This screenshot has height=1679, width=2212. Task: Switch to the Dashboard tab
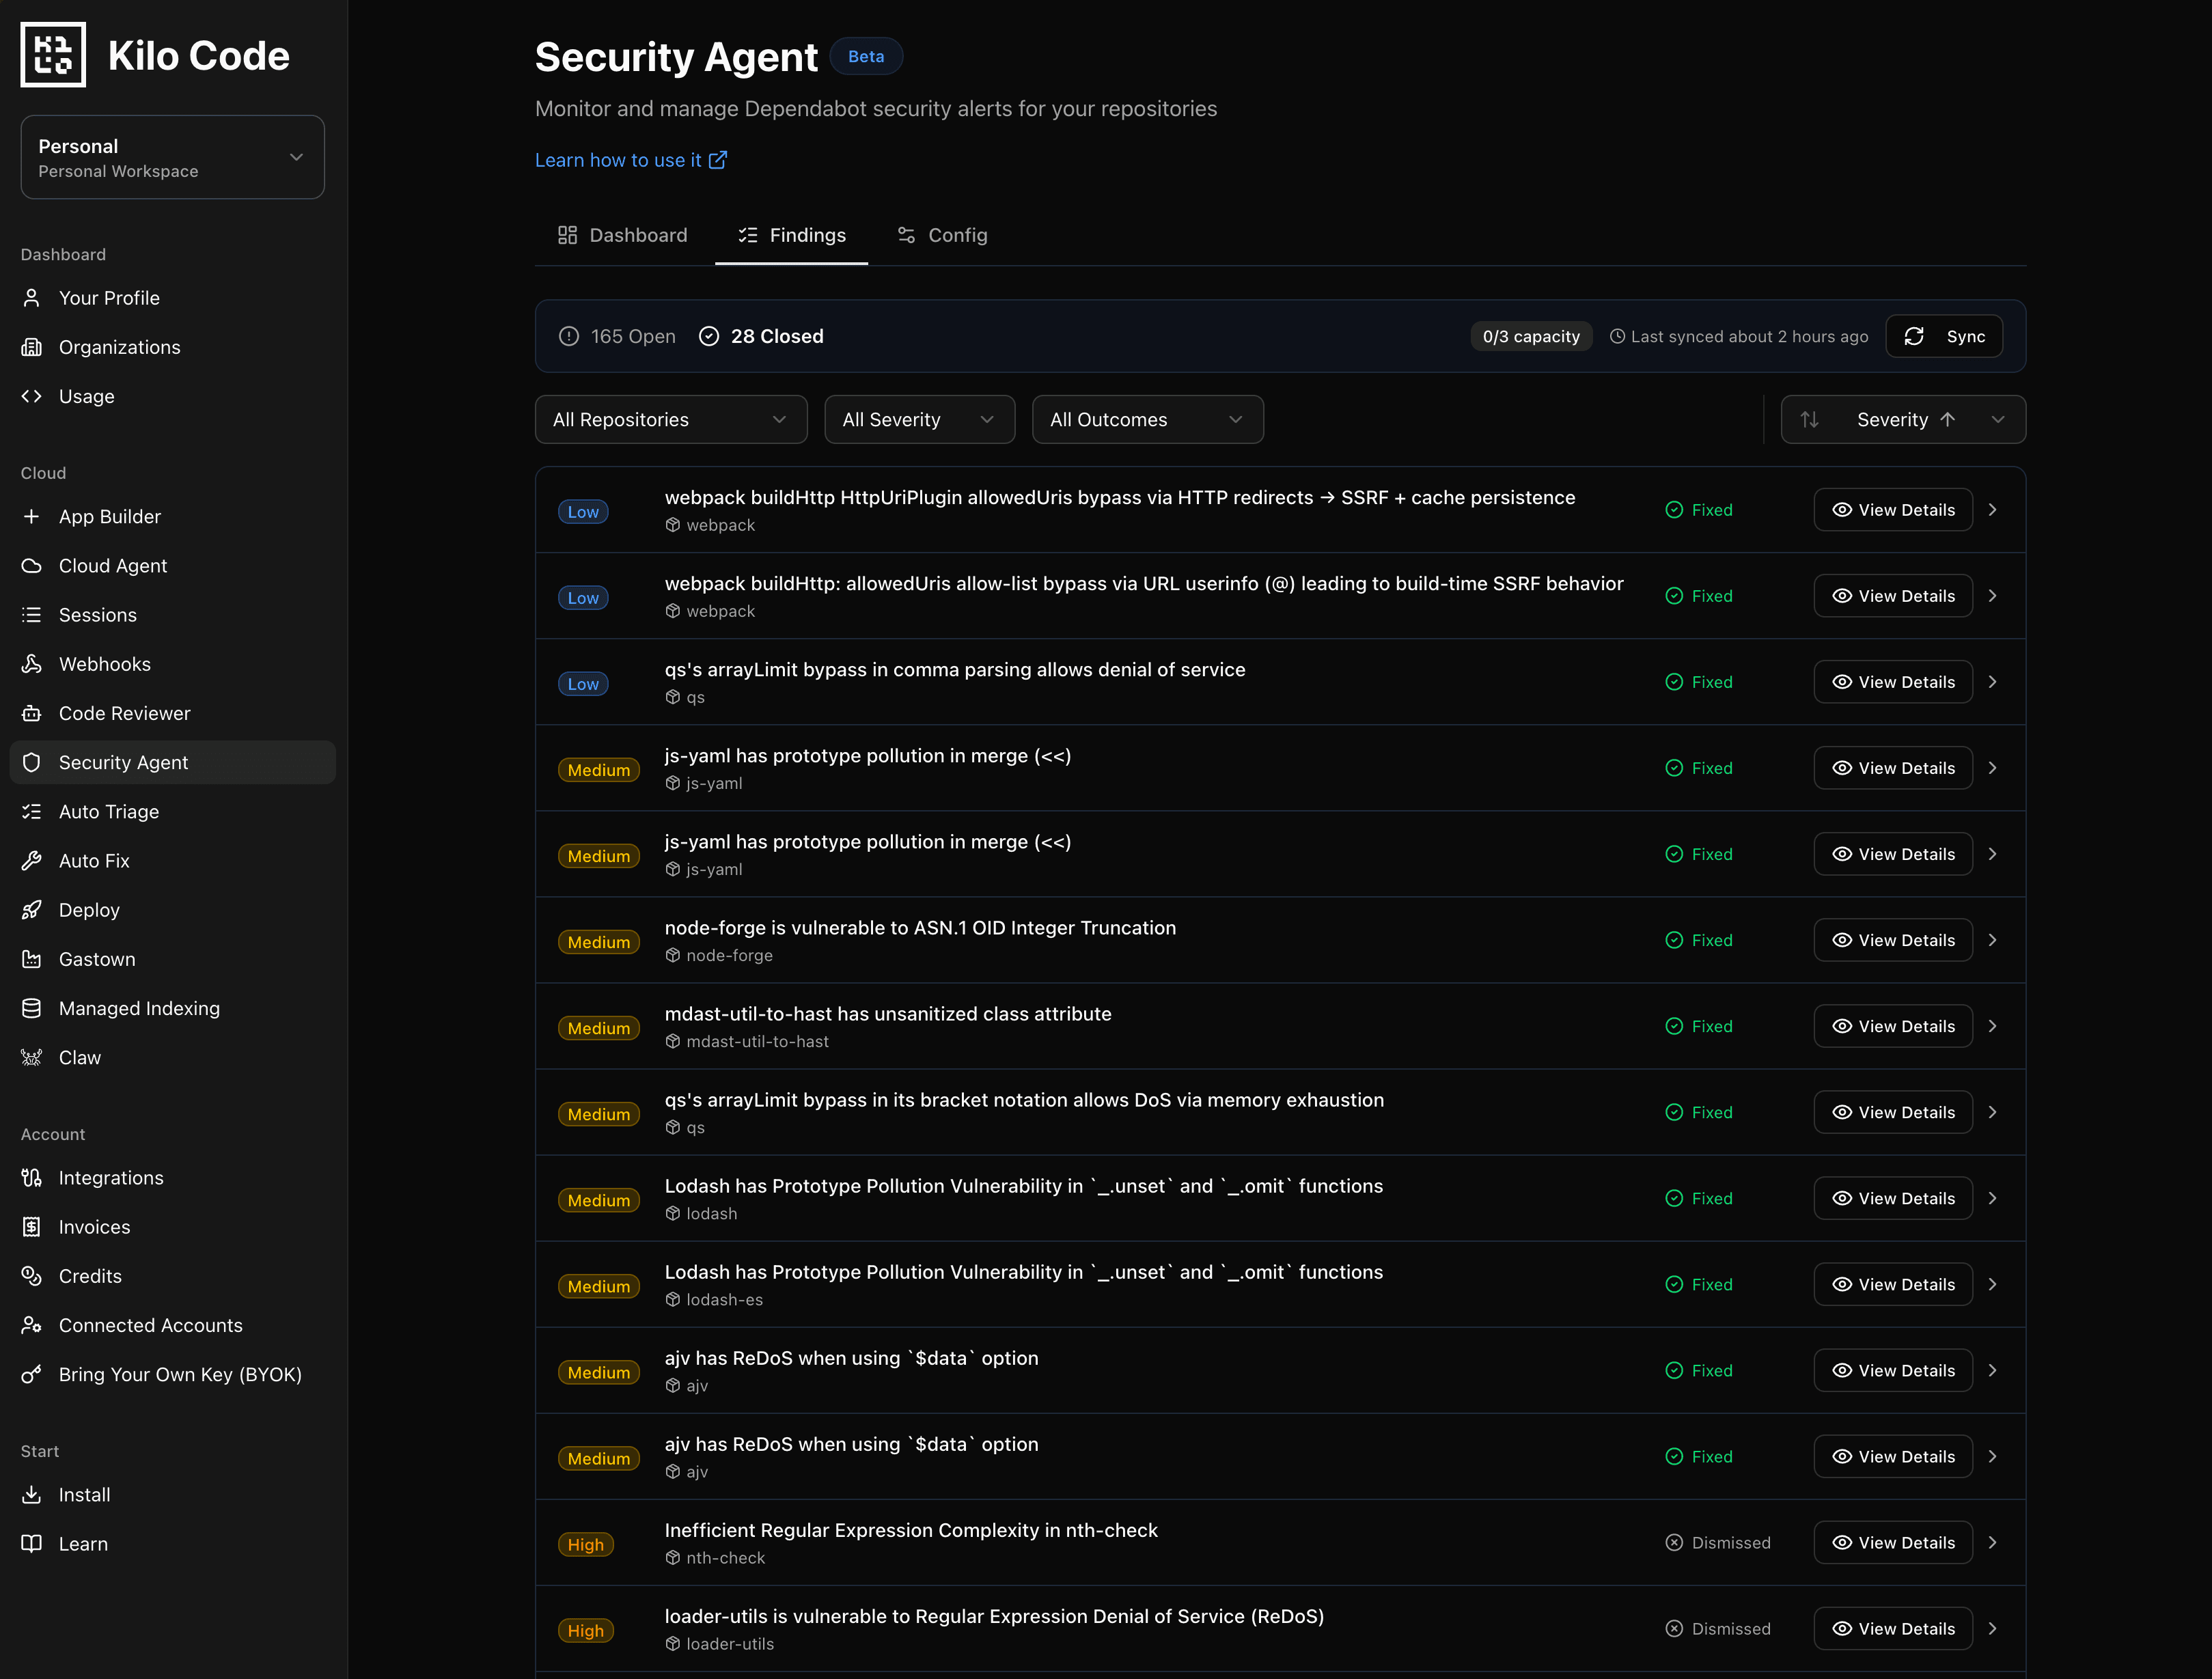[622, 235]
